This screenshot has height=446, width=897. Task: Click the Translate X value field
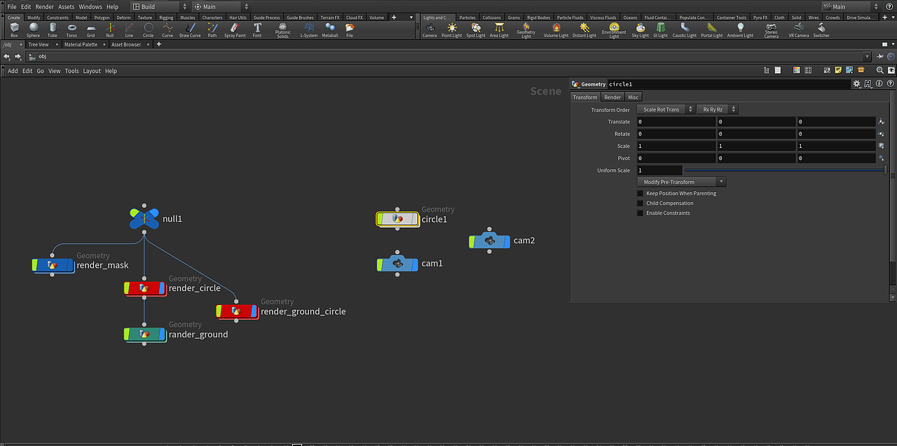point(676,122)
